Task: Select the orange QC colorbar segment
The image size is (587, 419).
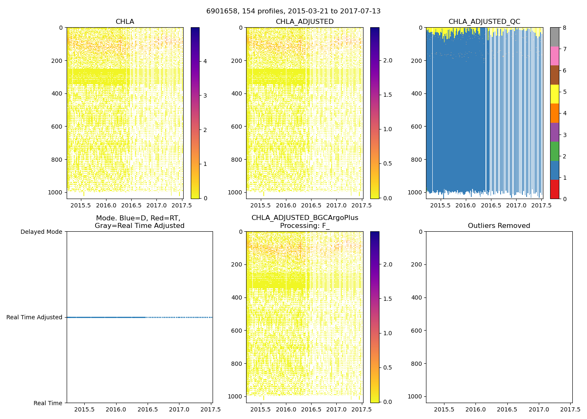Action: click(x=554, y=113)
